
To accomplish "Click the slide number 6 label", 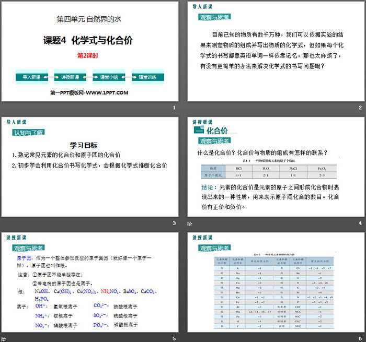I will tap(360, 338).
